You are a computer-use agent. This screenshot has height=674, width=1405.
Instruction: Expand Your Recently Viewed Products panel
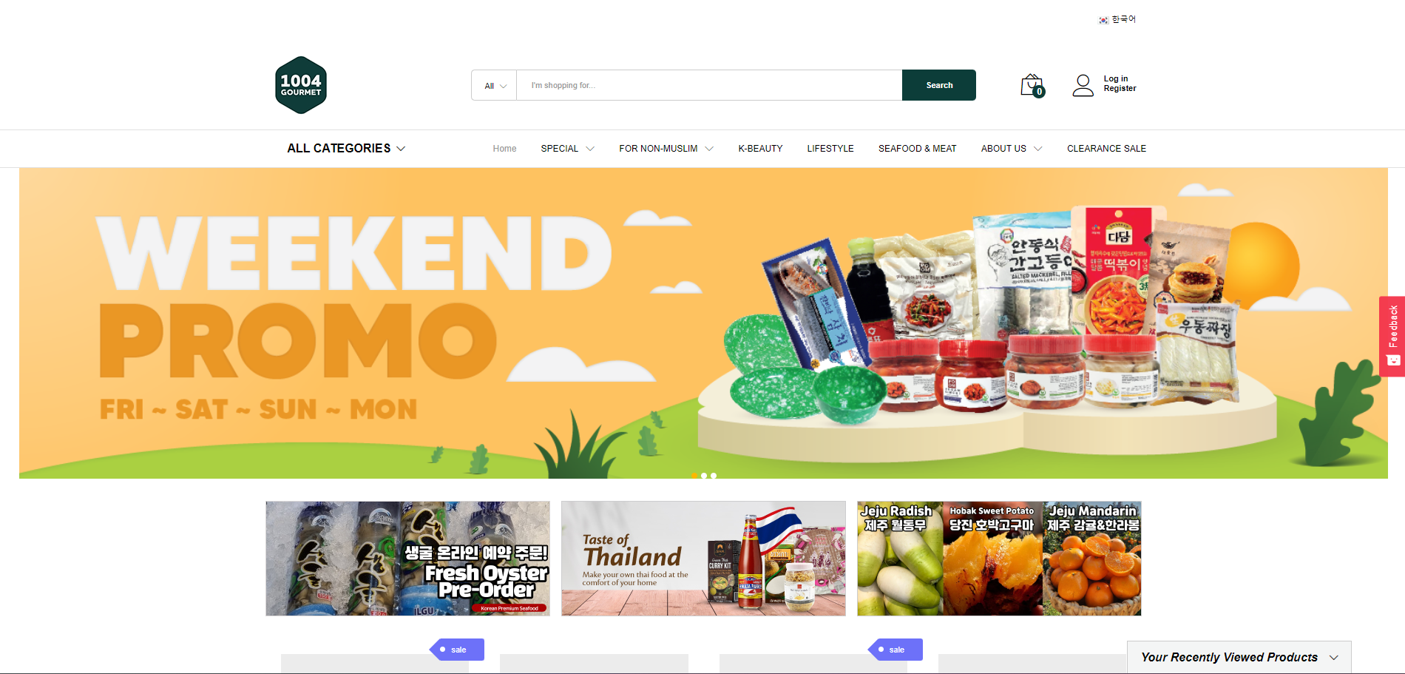[x=1239, y=657]
